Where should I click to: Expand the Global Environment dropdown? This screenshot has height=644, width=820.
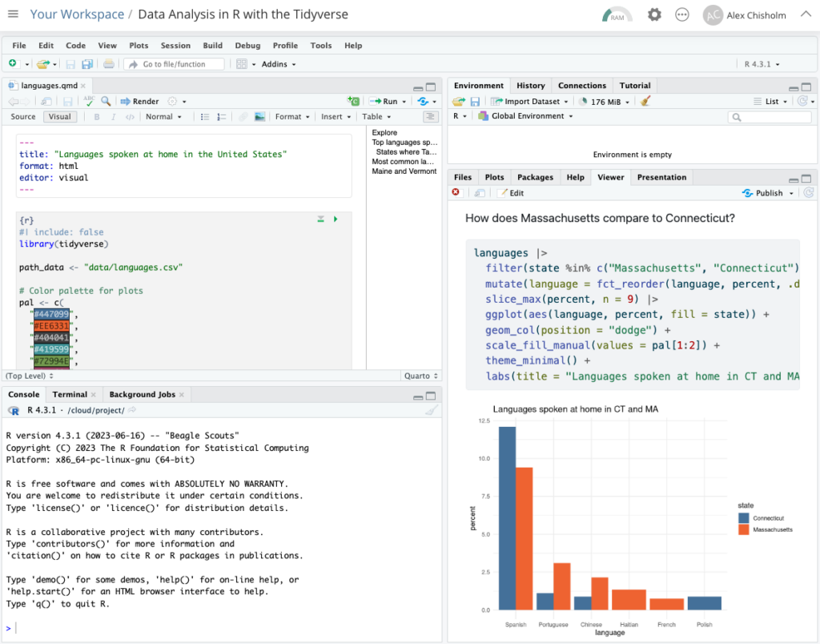click(527, 116)
